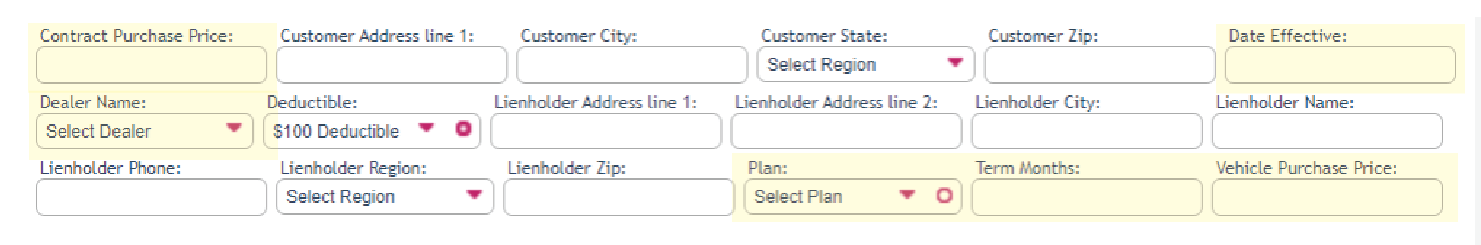This screenshot has height=245, width=1481.
Task: Click into the Lienholder Name field
Action: coord(1327,131)
